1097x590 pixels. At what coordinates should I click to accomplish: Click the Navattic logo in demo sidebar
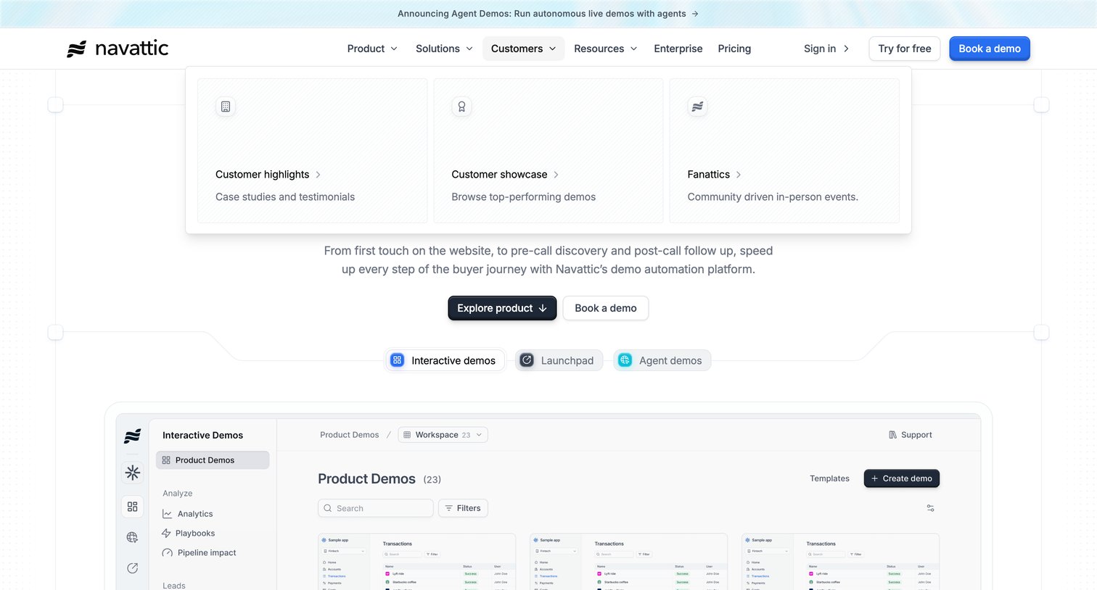pos(132,436)
